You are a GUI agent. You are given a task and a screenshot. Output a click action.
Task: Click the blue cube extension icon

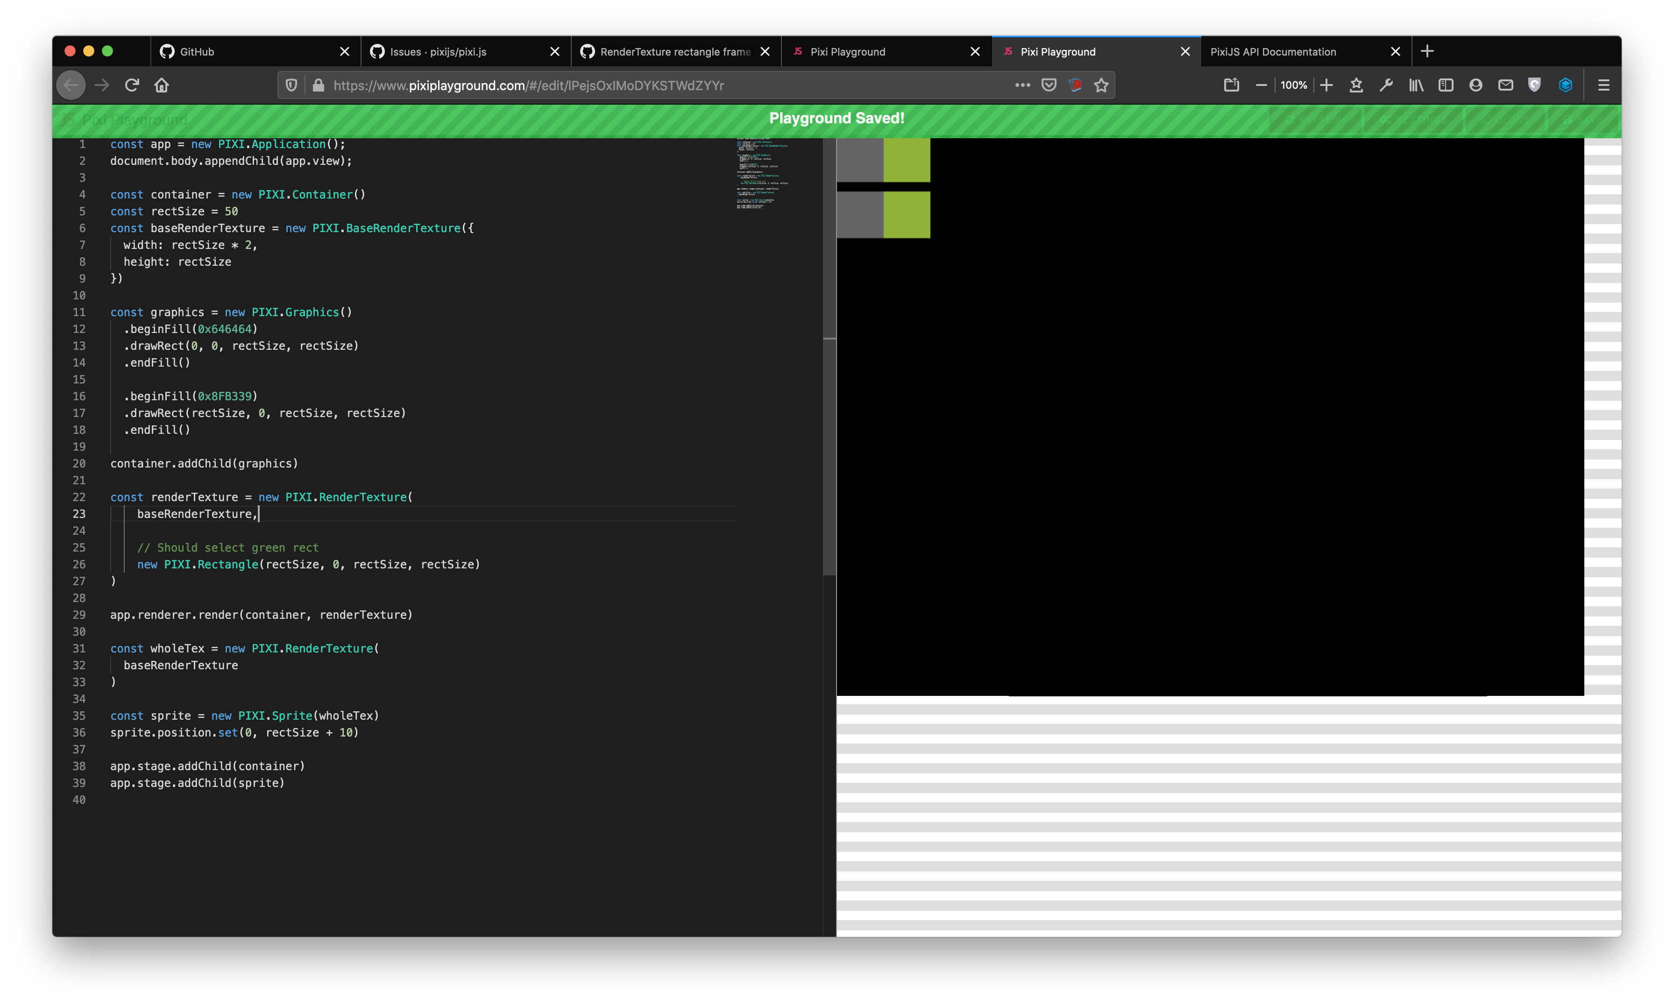(x=1565, y=85)
